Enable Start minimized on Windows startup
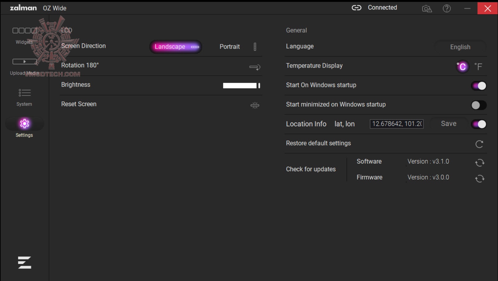This screenshot has height=281, width=498. click(x=479, y=105)
